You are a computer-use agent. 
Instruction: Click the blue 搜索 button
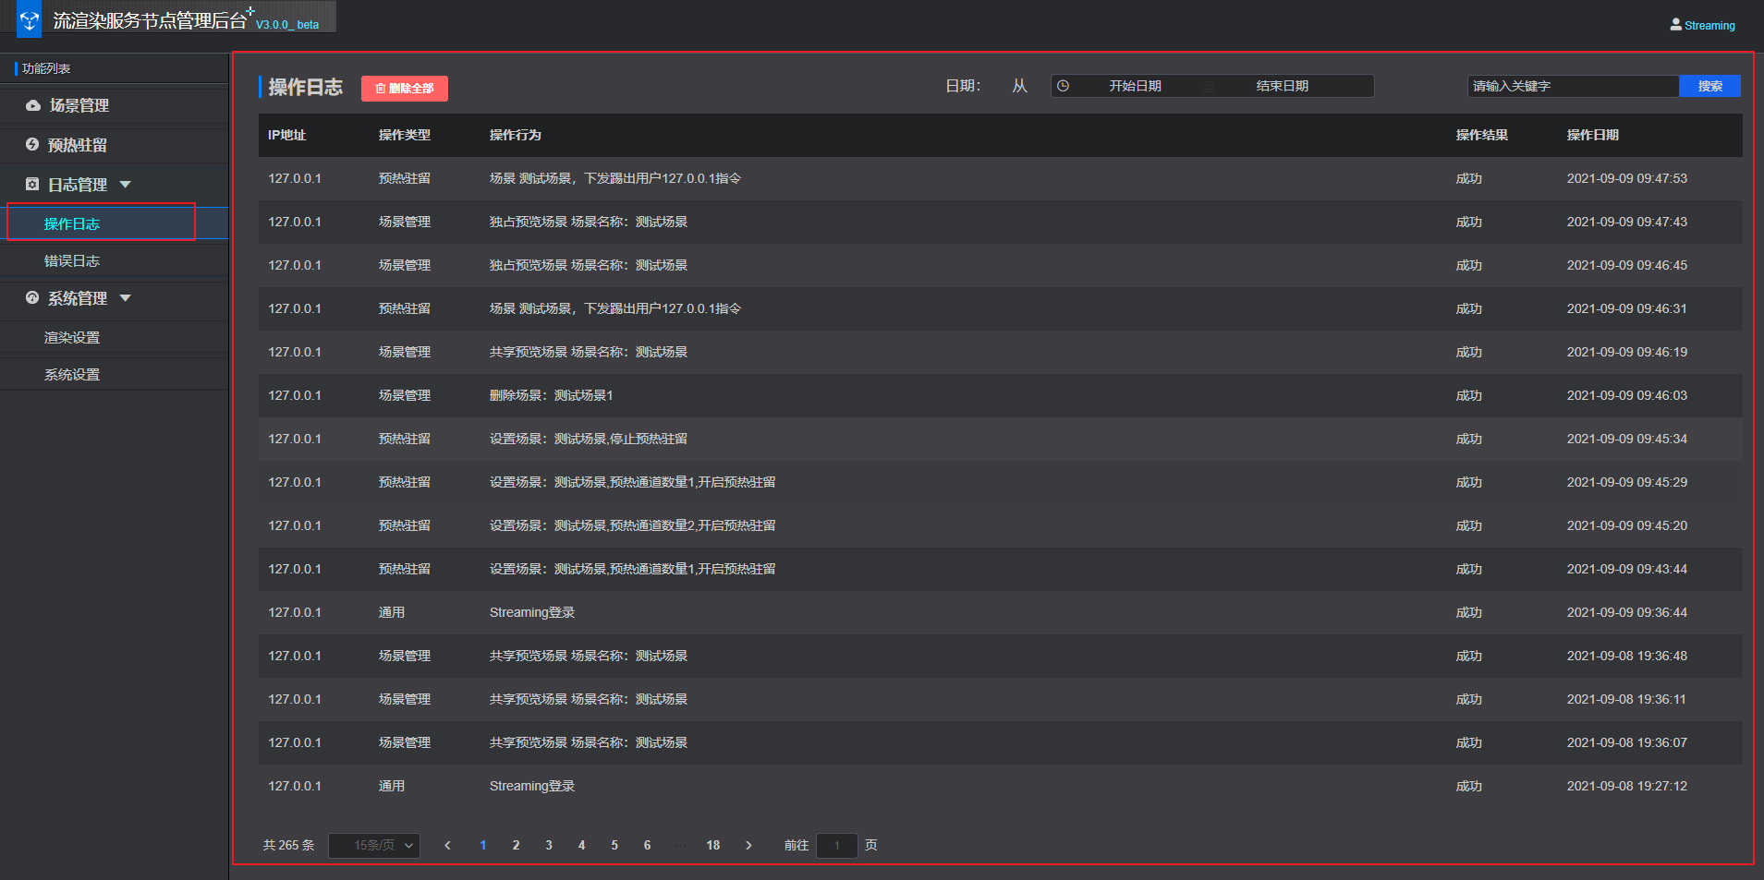(x=1709, y=86)
